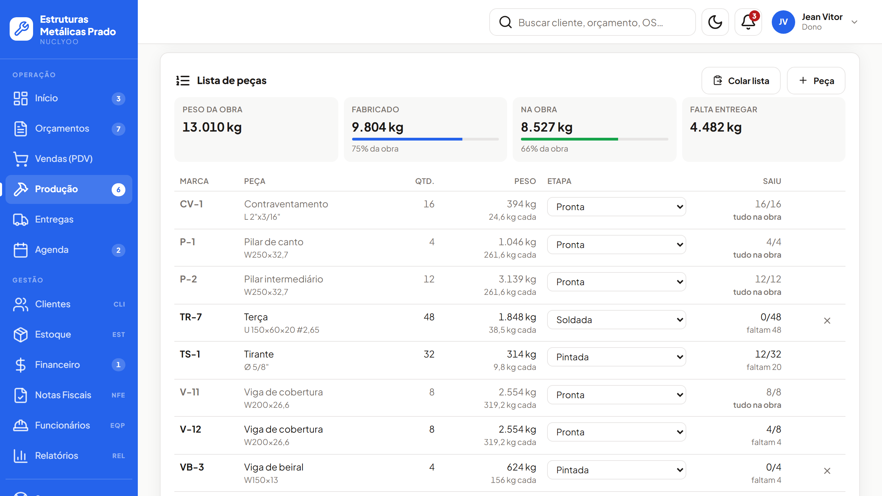
Task: Click Peso da obra value 13.010 kg
Action: [x=212, y=127]
